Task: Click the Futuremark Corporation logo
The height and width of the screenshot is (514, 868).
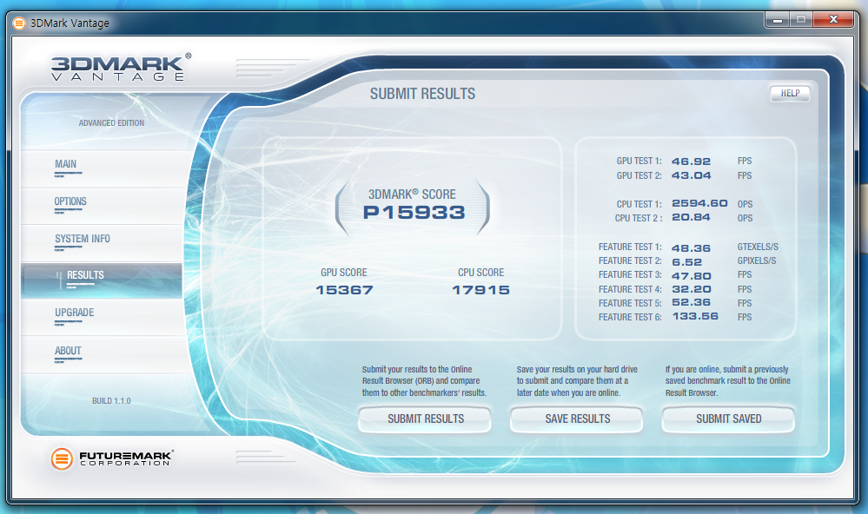Action: 112,458
